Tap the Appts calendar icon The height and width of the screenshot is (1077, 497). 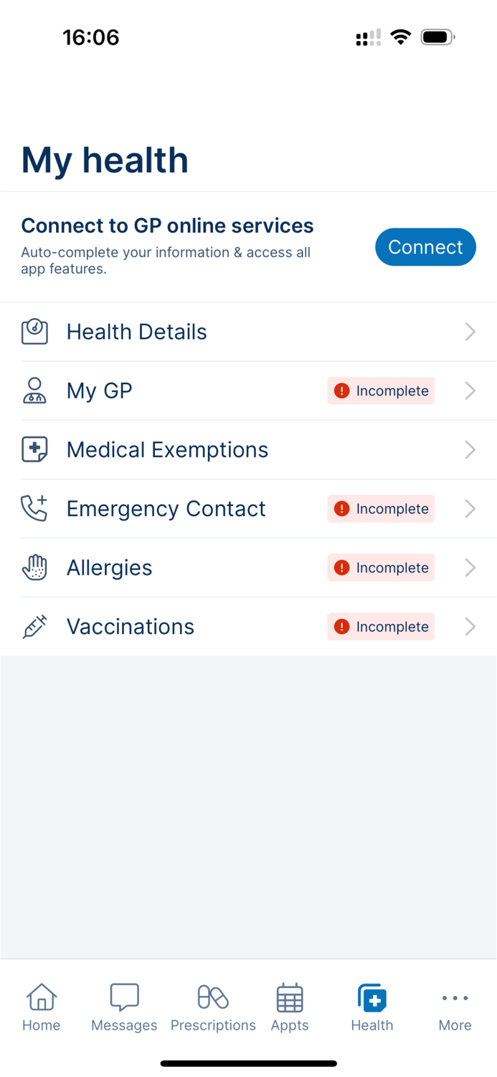[289, 997]
